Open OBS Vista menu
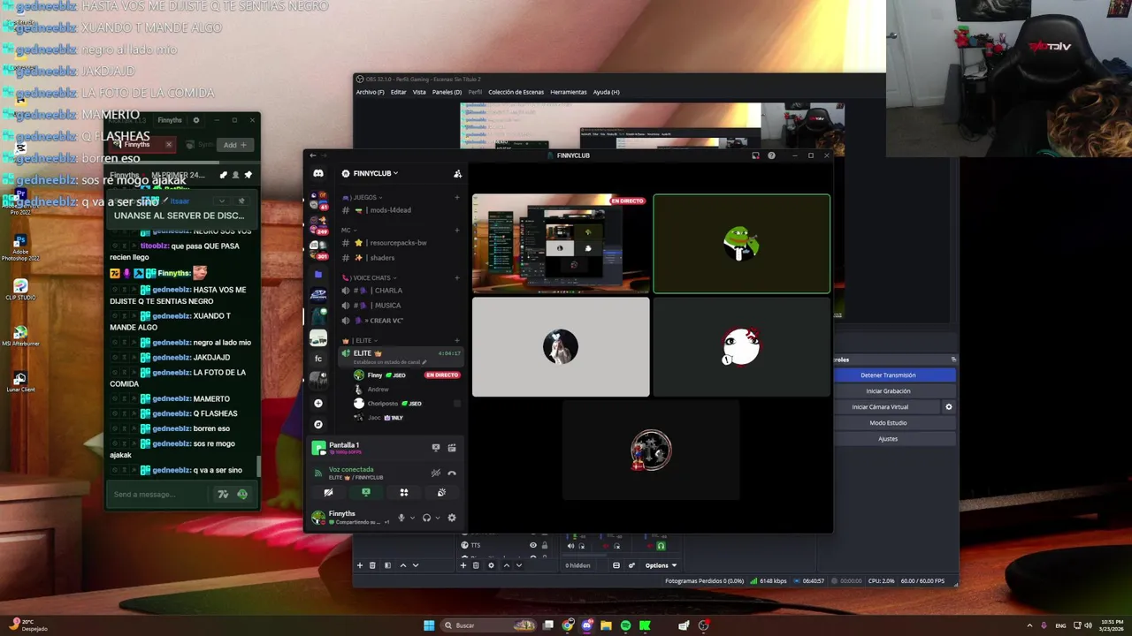Image resolution: width=1132 pixels, height=636 pixels. coord(419,92)
